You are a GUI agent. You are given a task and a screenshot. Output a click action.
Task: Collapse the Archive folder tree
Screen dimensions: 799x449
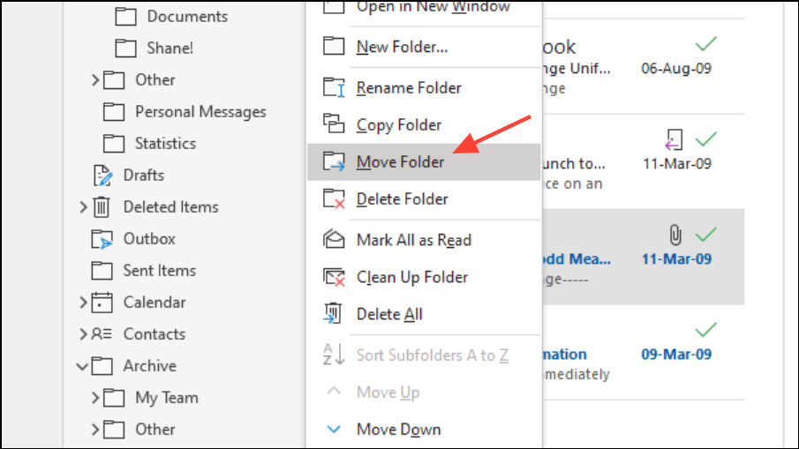[83, 366]
